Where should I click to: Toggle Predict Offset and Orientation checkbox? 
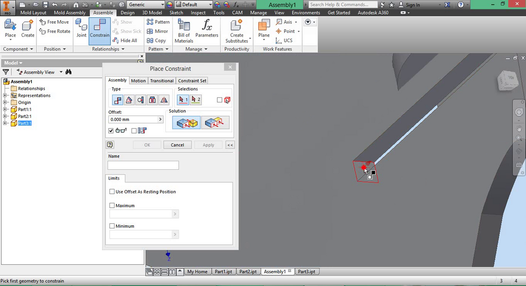click(x=134, y=131)
